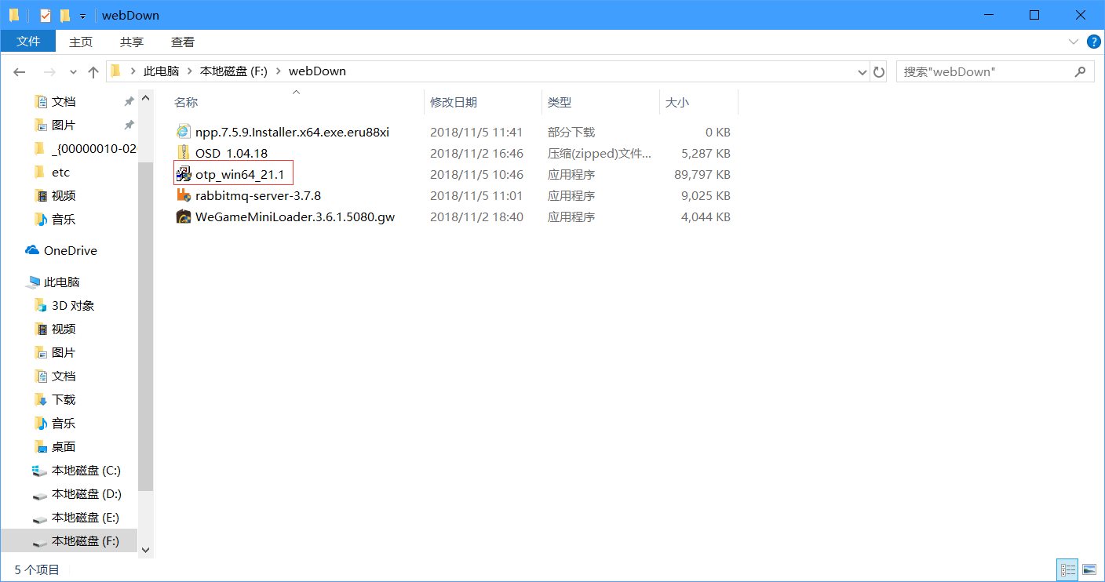Screen dimensions: 1105x582
Task: Click the navigation pane scrollbar up arrow
Action: pos(145,97)
